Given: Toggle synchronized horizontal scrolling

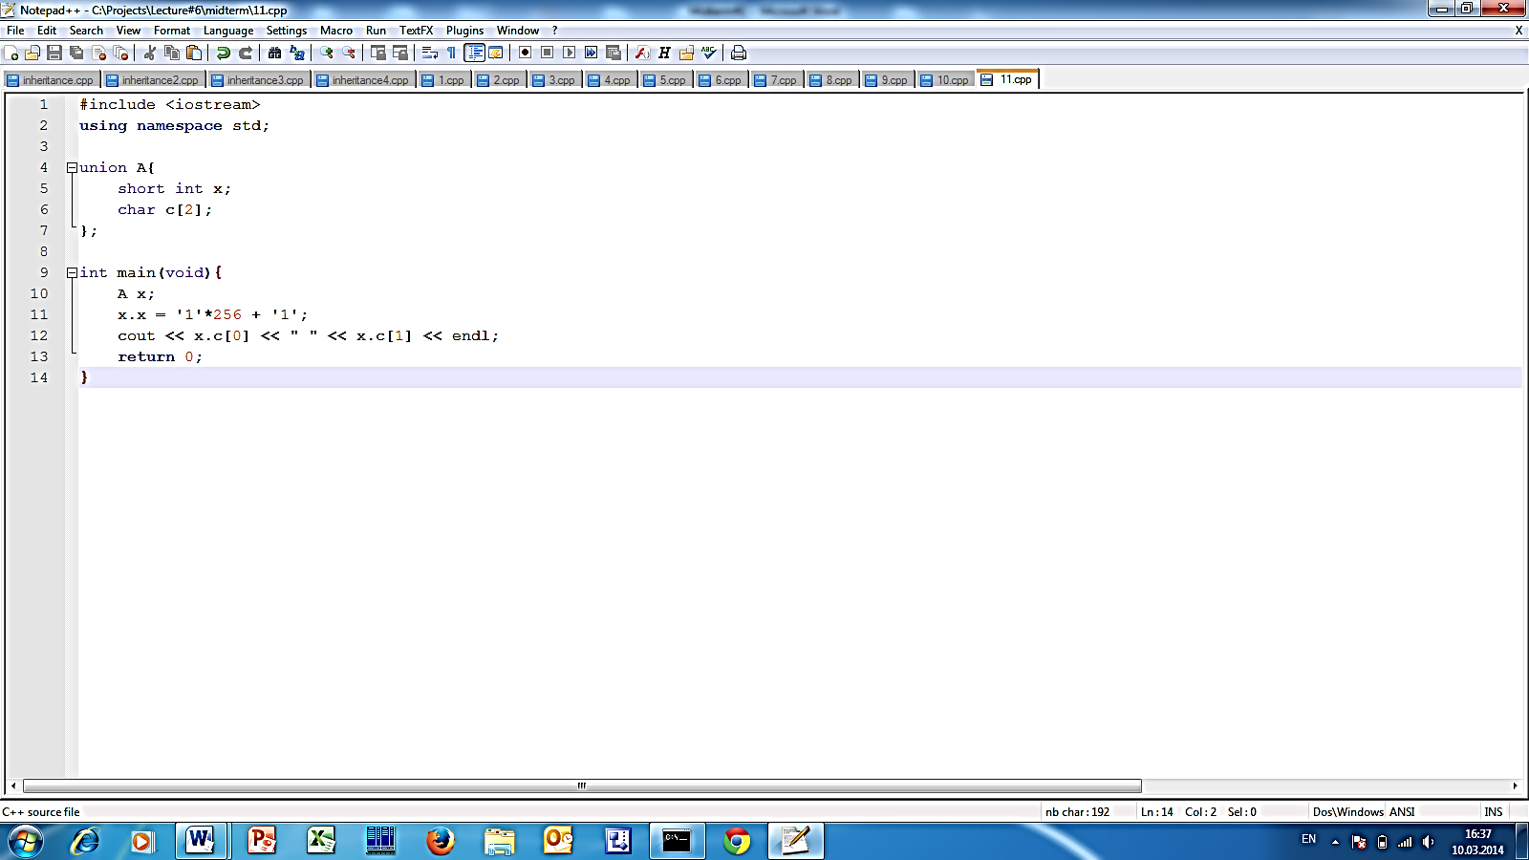Looking at the screenshot, I should 400,54.
